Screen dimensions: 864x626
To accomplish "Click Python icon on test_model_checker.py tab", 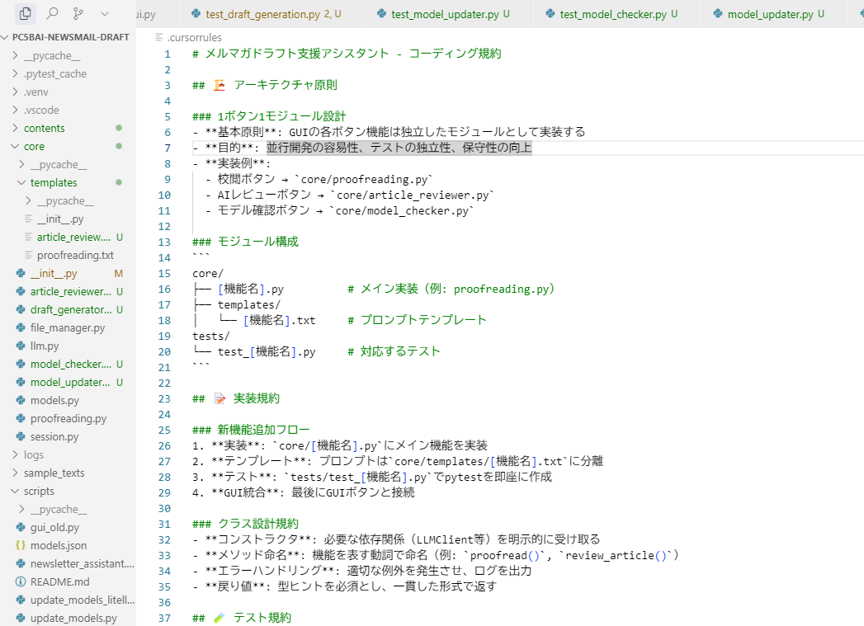I will point(550,14).
